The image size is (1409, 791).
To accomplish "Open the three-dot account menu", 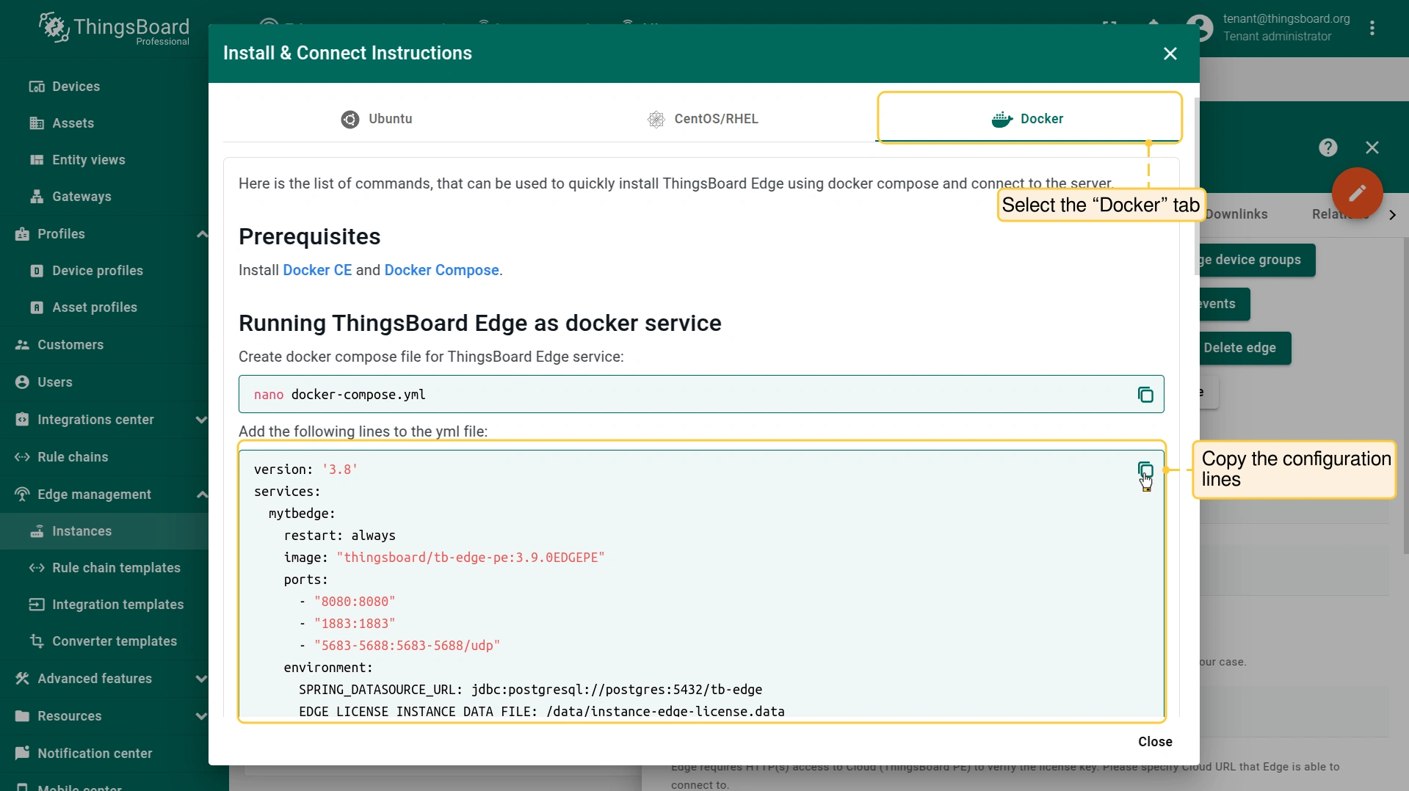I will pyautogui.click(x=1372, y=28).
